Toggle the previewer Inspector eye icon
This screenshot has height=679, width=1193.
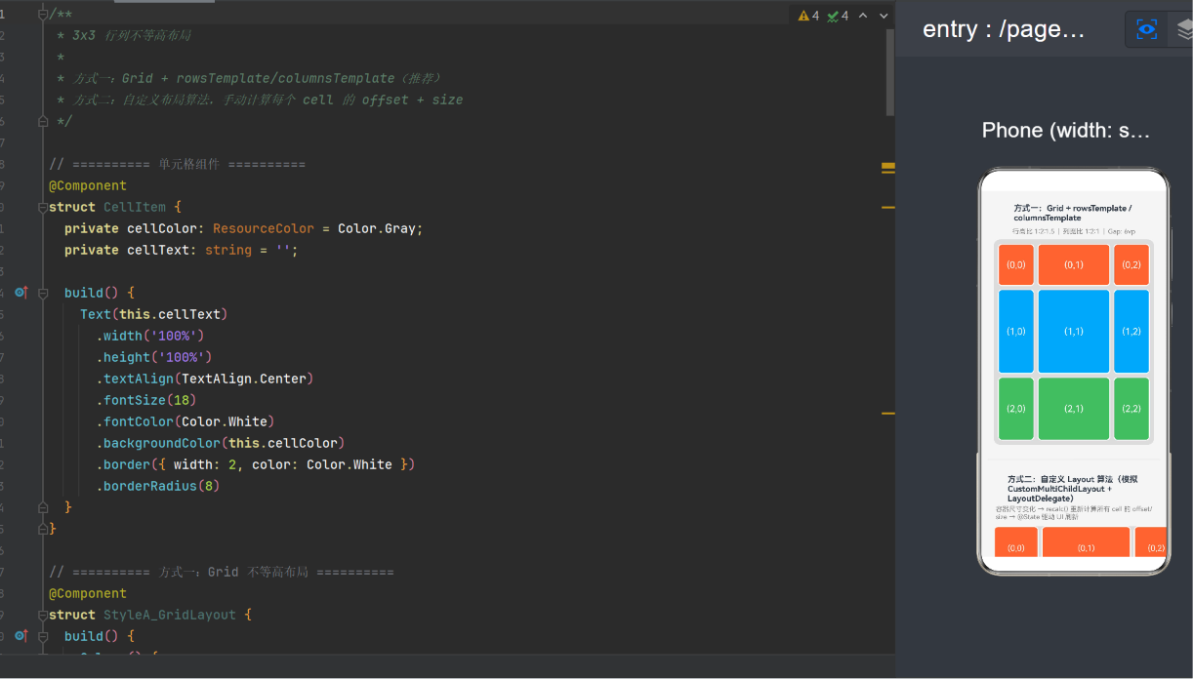(1147, 29)
